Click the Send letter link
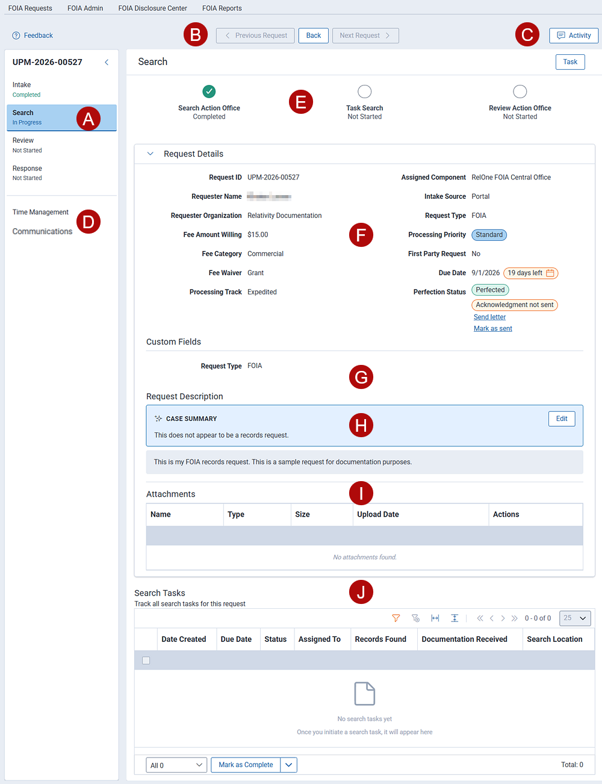Screen dimensions: 602x784 click(489, 317)
